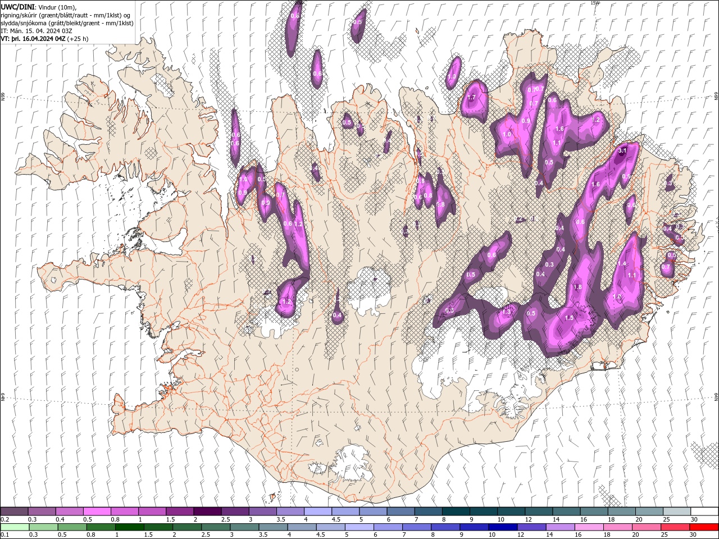Pick bottom-row red swatch starting at 30

(703, 527)
